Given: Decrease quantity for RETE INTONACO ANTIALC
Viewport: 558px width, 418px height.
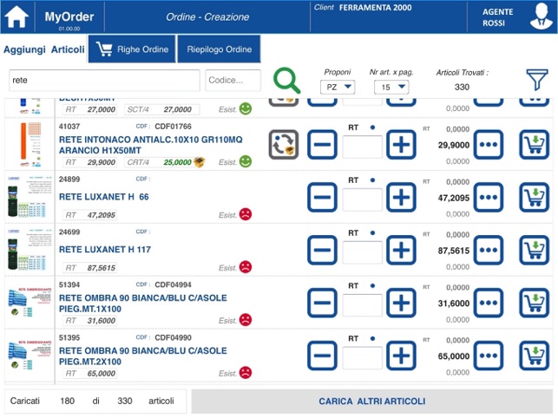Looking at the screenshot, I should [323, 145].
